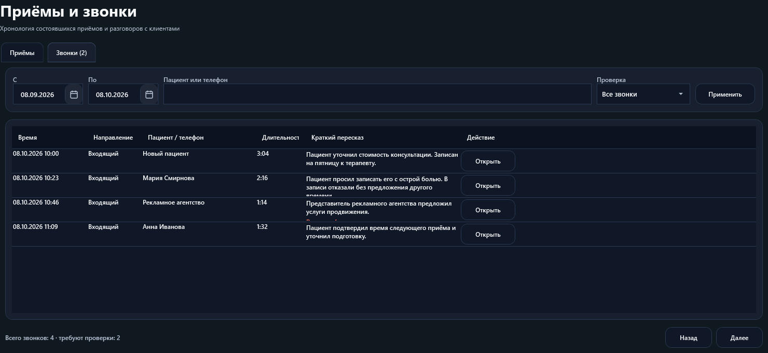This screenshot has height=353, width=768.
Task: Click the "Новый пациент" caller cell
Action: (166, 154)
